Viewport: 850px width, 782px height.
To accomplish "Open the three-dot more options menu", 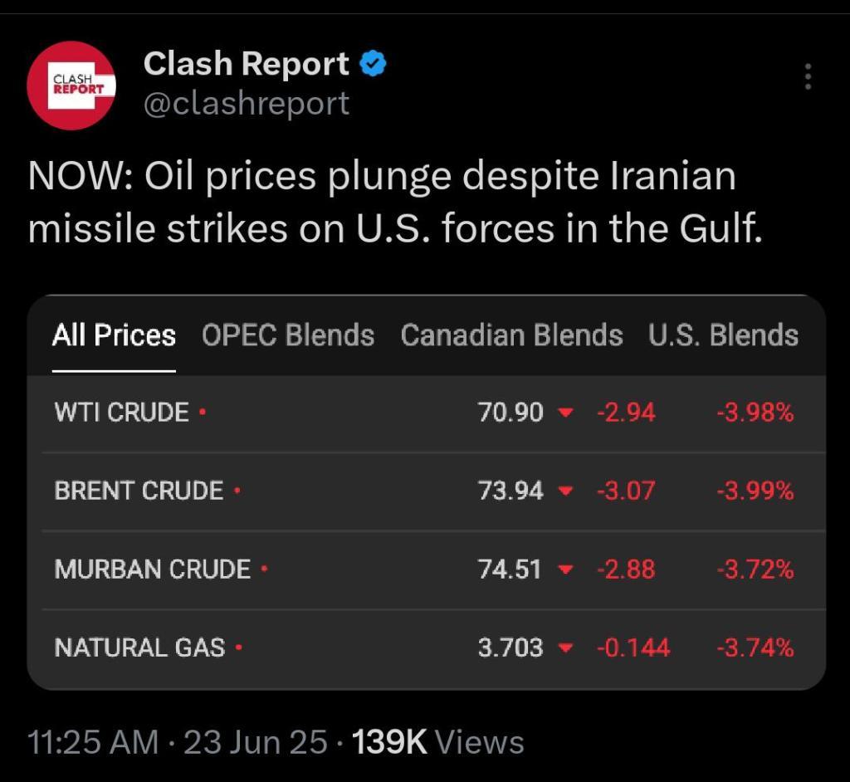I will point(808,76).
